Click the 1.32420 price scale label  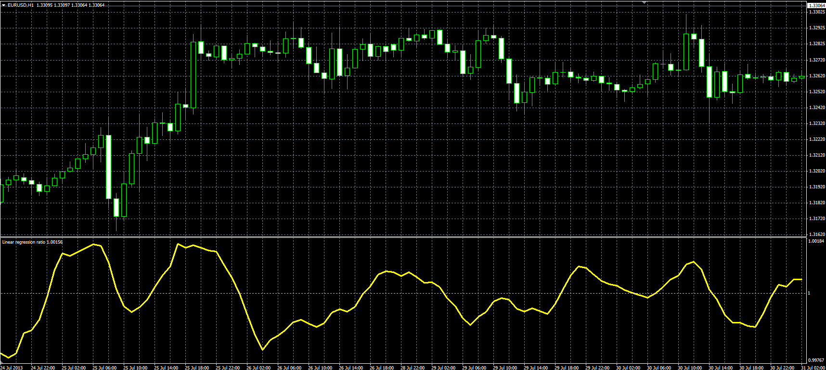(817, 108)
